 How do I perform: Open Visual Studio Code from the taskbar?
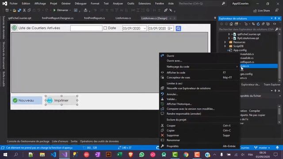[53, 155]
